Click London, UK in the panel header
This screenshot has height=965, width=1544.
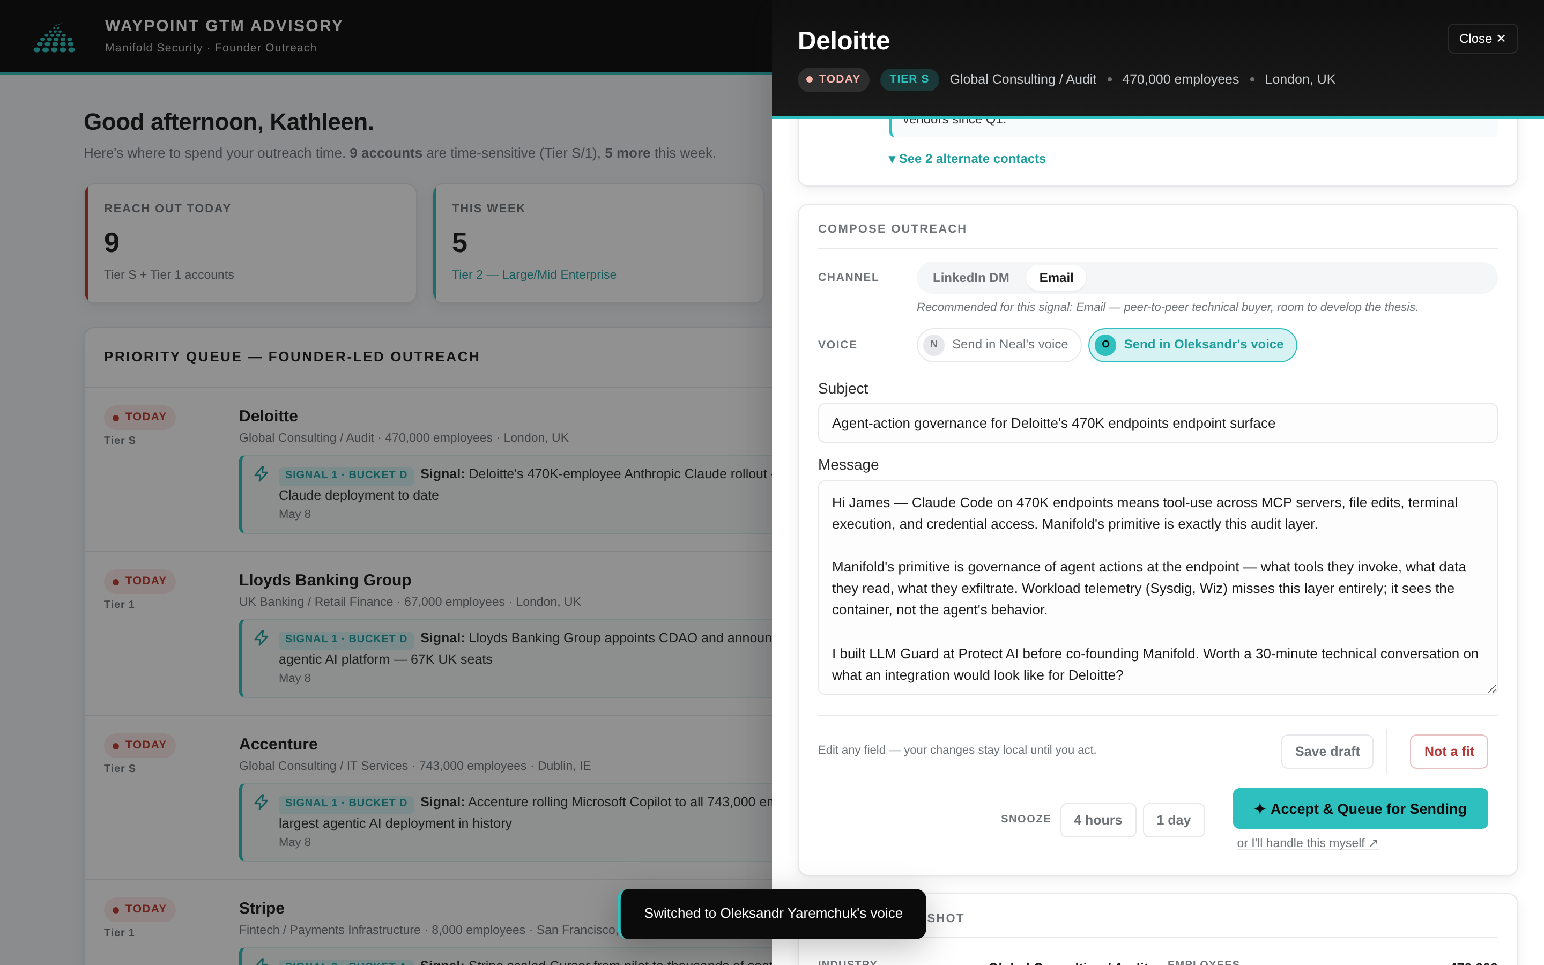[x=1300, y=79]
